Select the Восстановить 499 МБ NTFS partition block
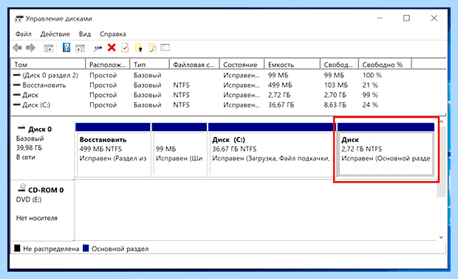 [113, 149]
